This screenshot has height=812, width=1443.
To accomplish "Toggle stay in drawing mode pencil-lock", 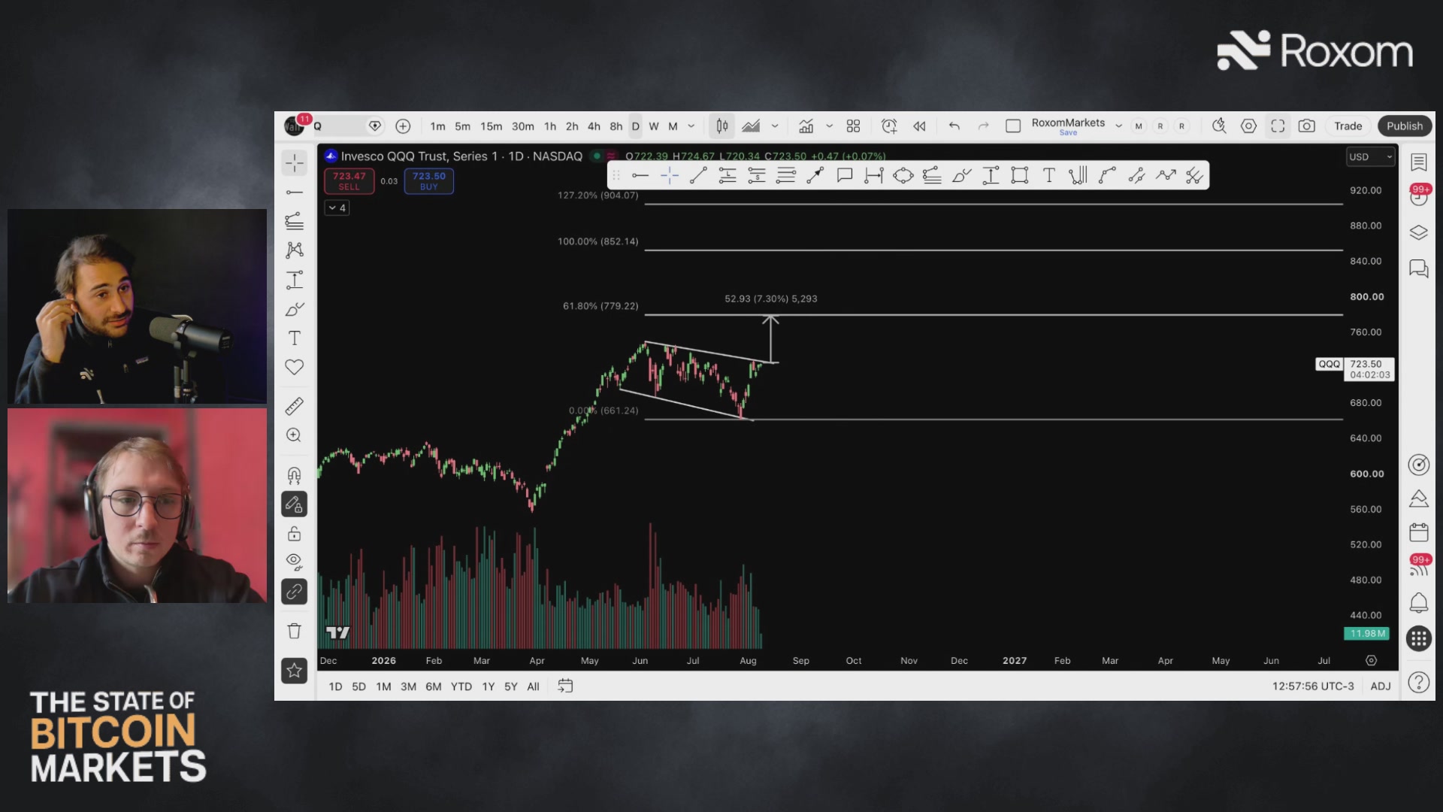I will (x=295, y=504).
